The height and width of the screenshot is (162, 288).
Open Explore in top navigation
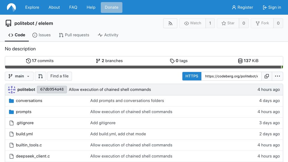click(x=32, y=7)
